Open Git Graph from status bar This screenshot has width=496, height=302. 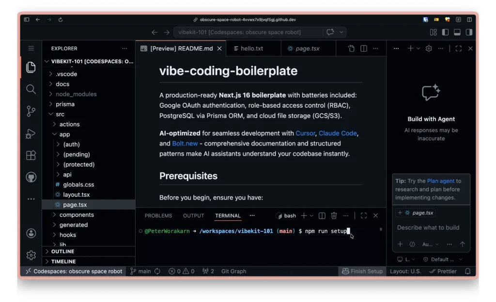click(234, 272)
